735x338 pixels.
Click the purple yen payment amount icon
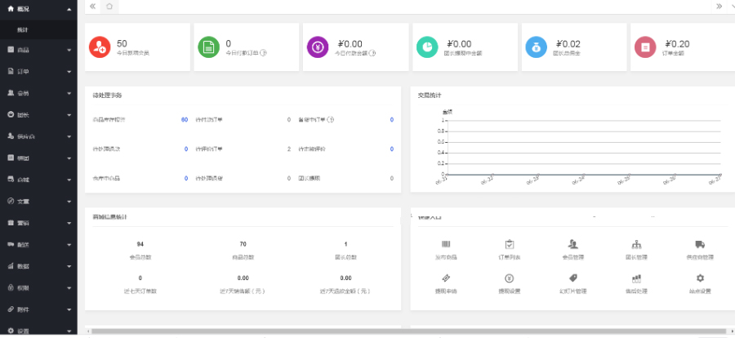coord(318,47)
